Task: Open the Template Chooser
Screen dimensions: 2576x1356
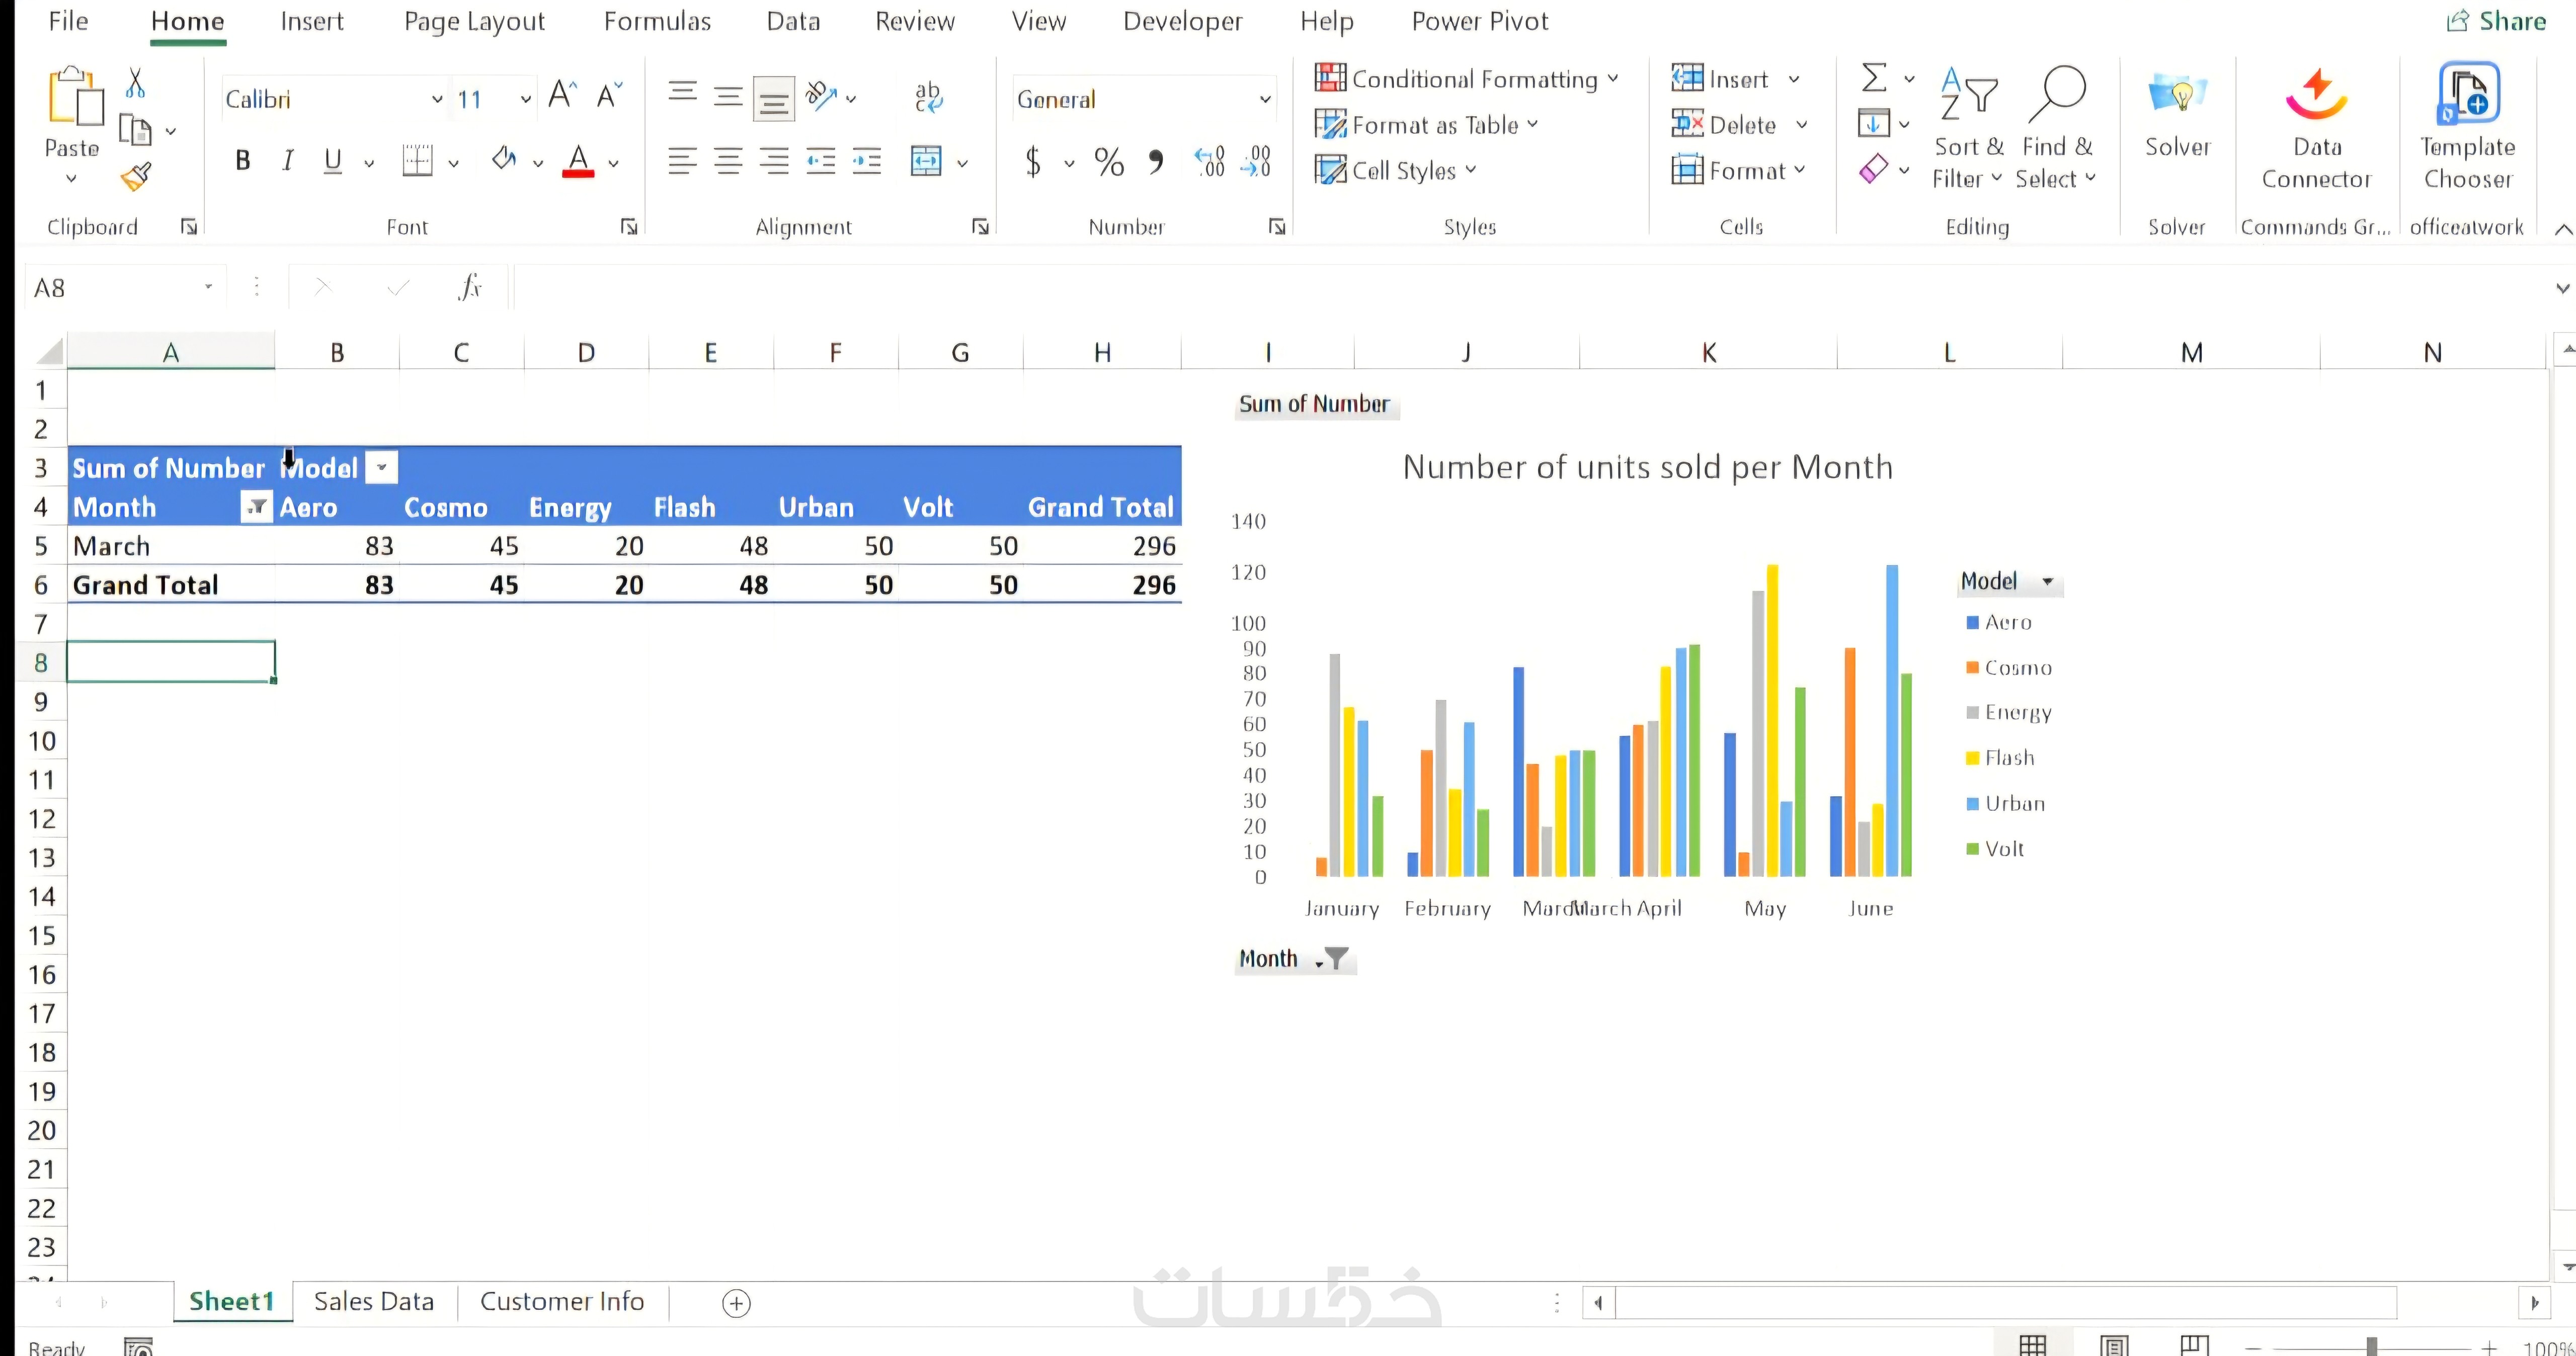Action: (x=2467, y=126)
